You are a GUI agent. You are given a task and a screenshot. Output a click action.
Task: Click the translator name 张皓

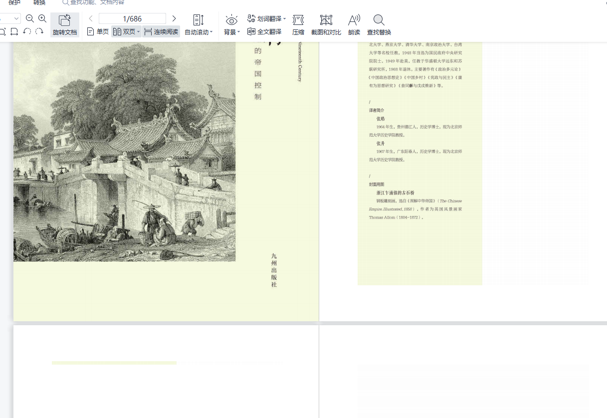[381, 119]
